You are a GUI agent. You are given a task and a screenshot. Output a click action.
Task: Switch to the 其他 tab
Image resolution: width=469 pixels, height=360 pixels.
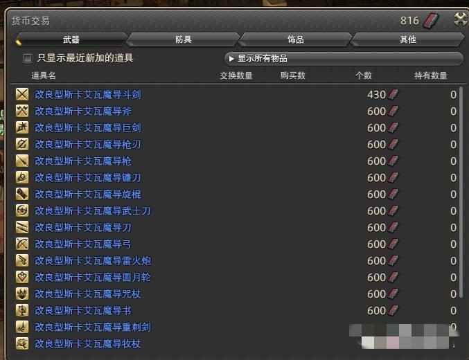(x=407, y=39)
